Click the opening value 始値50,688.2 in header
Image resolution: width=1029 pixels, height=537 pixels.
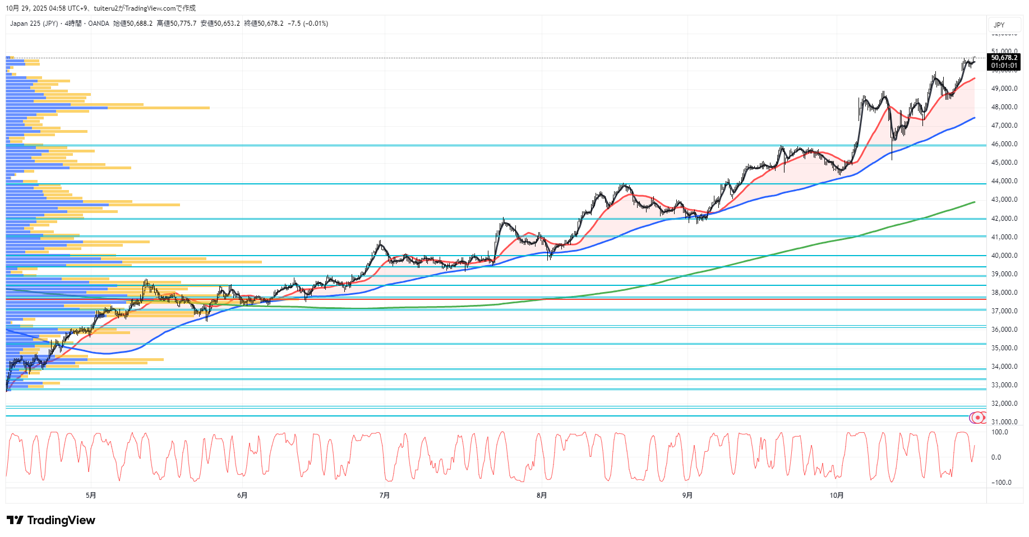coord(133,24)
